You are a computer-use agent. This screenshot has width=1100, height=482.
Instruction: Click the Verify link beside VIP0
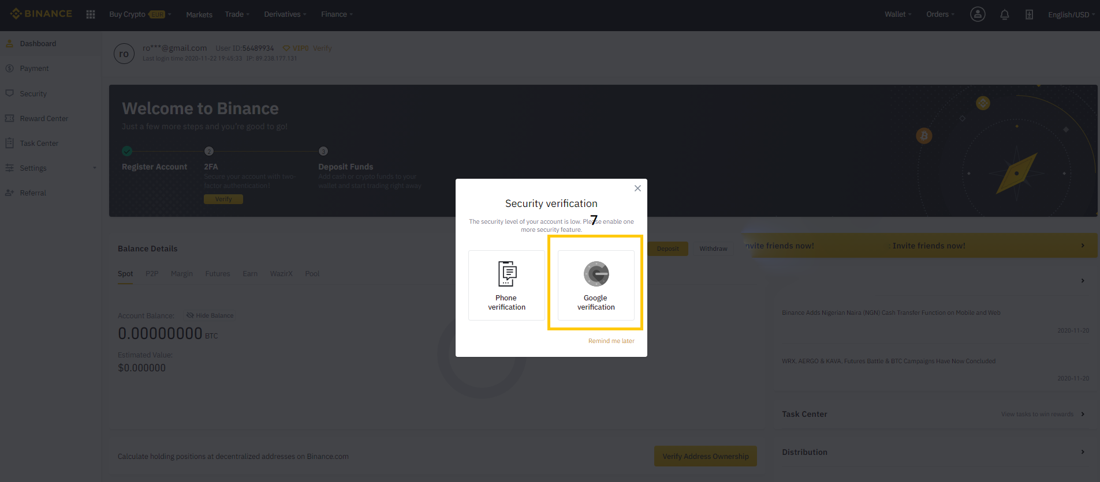[322, 48]
